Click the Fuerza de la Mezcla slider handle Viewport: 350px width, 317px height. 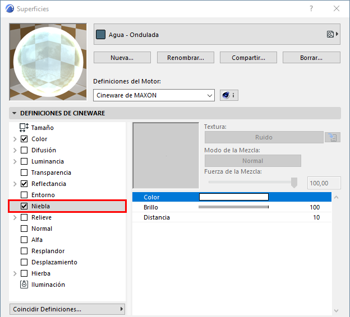[x=294, y=183]
